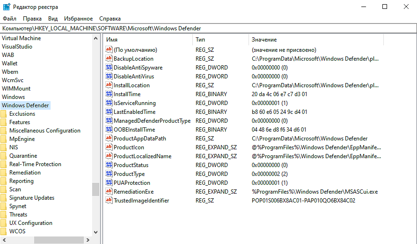Open the Избранное menu
417x244 pixels.
79,19
